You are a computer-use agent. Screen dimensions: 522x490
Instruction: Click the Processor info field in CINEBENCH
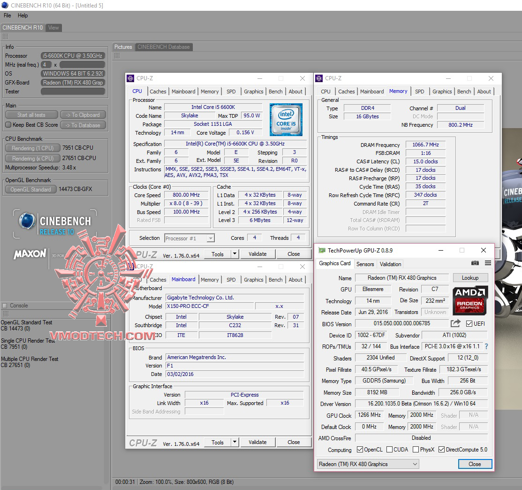(x=73, y=56)
